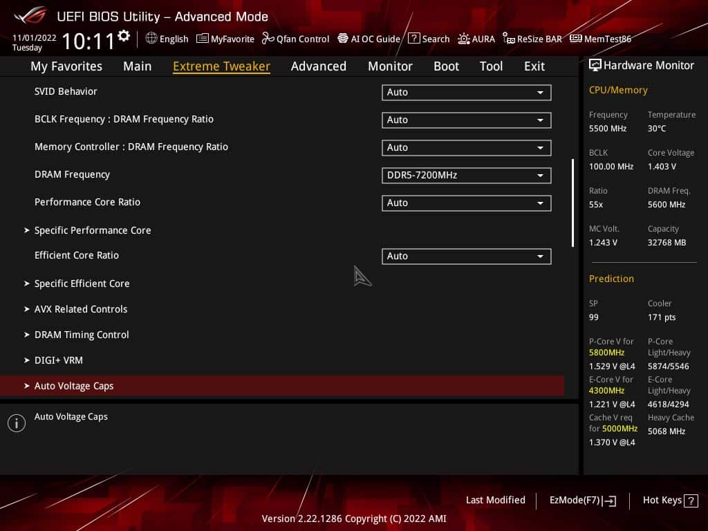
Task: Click the 11/01/2022 date text
Action: [x=35, y=37]
